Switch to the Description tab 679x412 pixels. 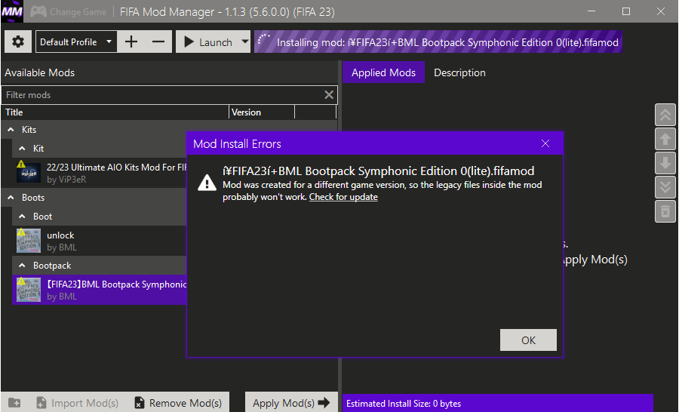tap(459, 72)
